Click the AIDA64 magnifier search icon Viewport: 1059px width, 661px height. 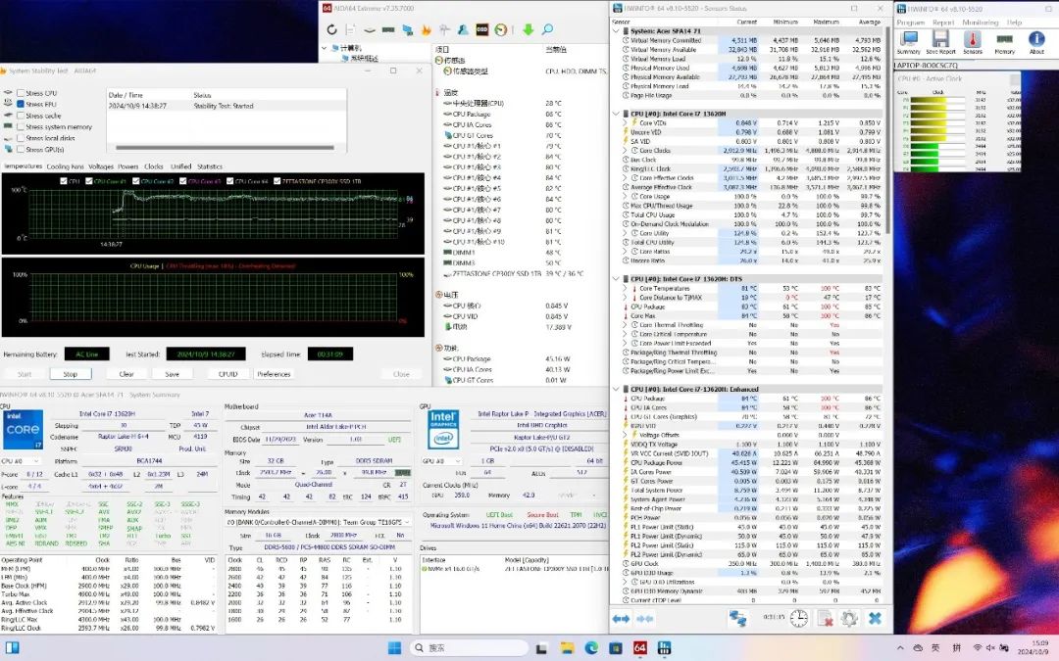(x=547, y=29)
